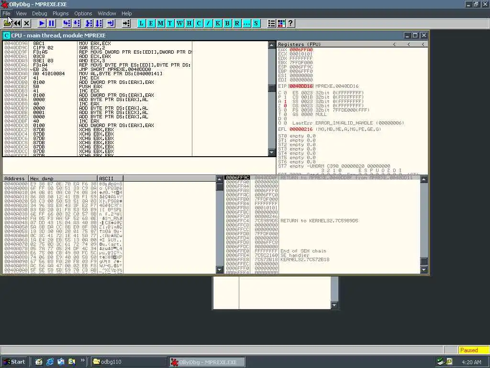Close the debugged program with the X icon
Image resolution: width=490 pixels, height=368 pixels.
(x=27, y=23)
